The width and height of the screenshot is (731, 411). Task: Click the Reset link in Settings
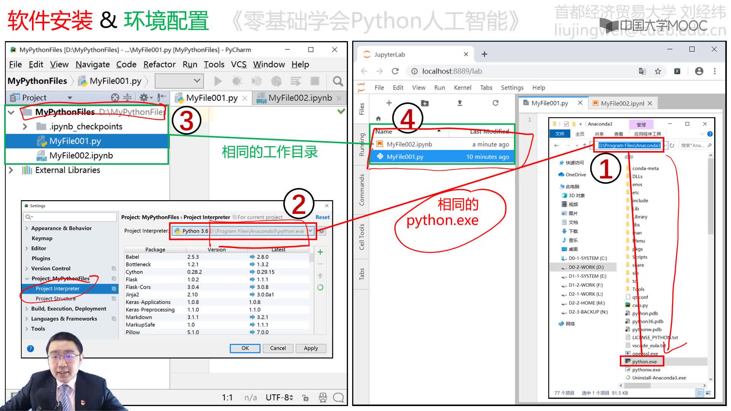point(322,217)
